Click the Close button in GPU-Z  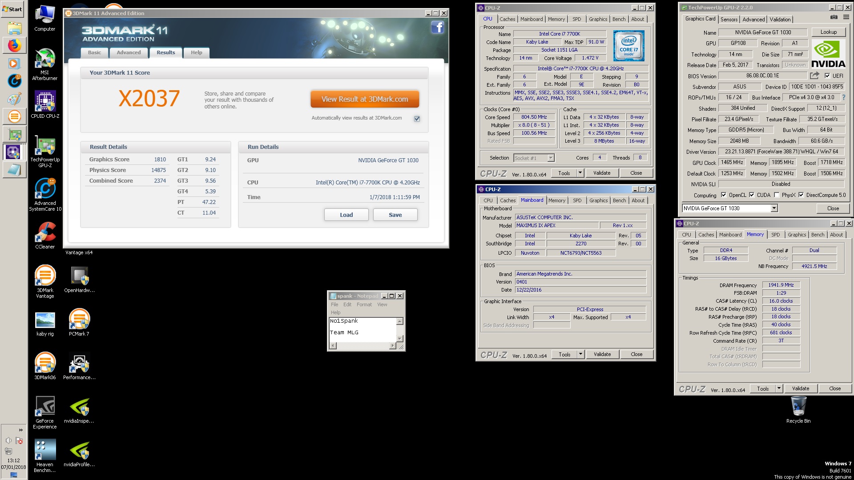click(833, 208)
